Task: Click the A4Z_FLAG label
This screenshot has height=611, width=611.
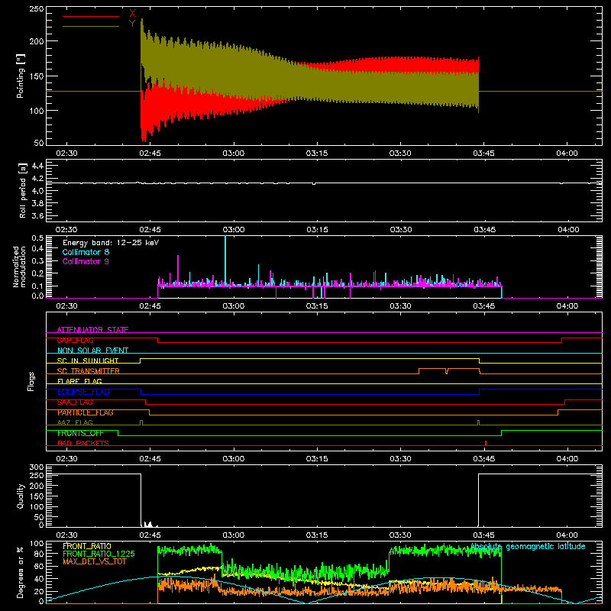Action: [x=75, y=422]
